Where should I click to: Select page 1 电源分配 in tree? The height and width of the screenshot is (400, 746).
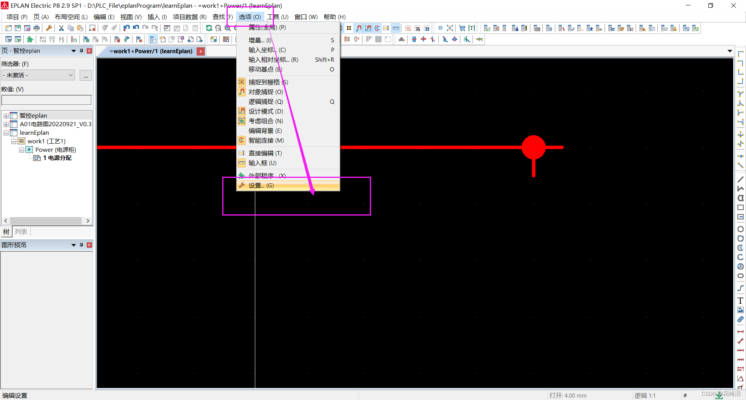(57, 158)
